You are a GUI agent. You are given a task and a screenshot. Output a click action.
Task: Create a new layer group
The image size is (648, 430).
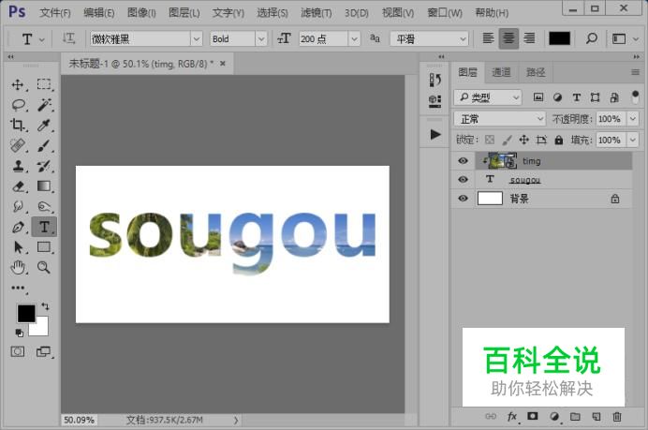click(x=575, y=416)
